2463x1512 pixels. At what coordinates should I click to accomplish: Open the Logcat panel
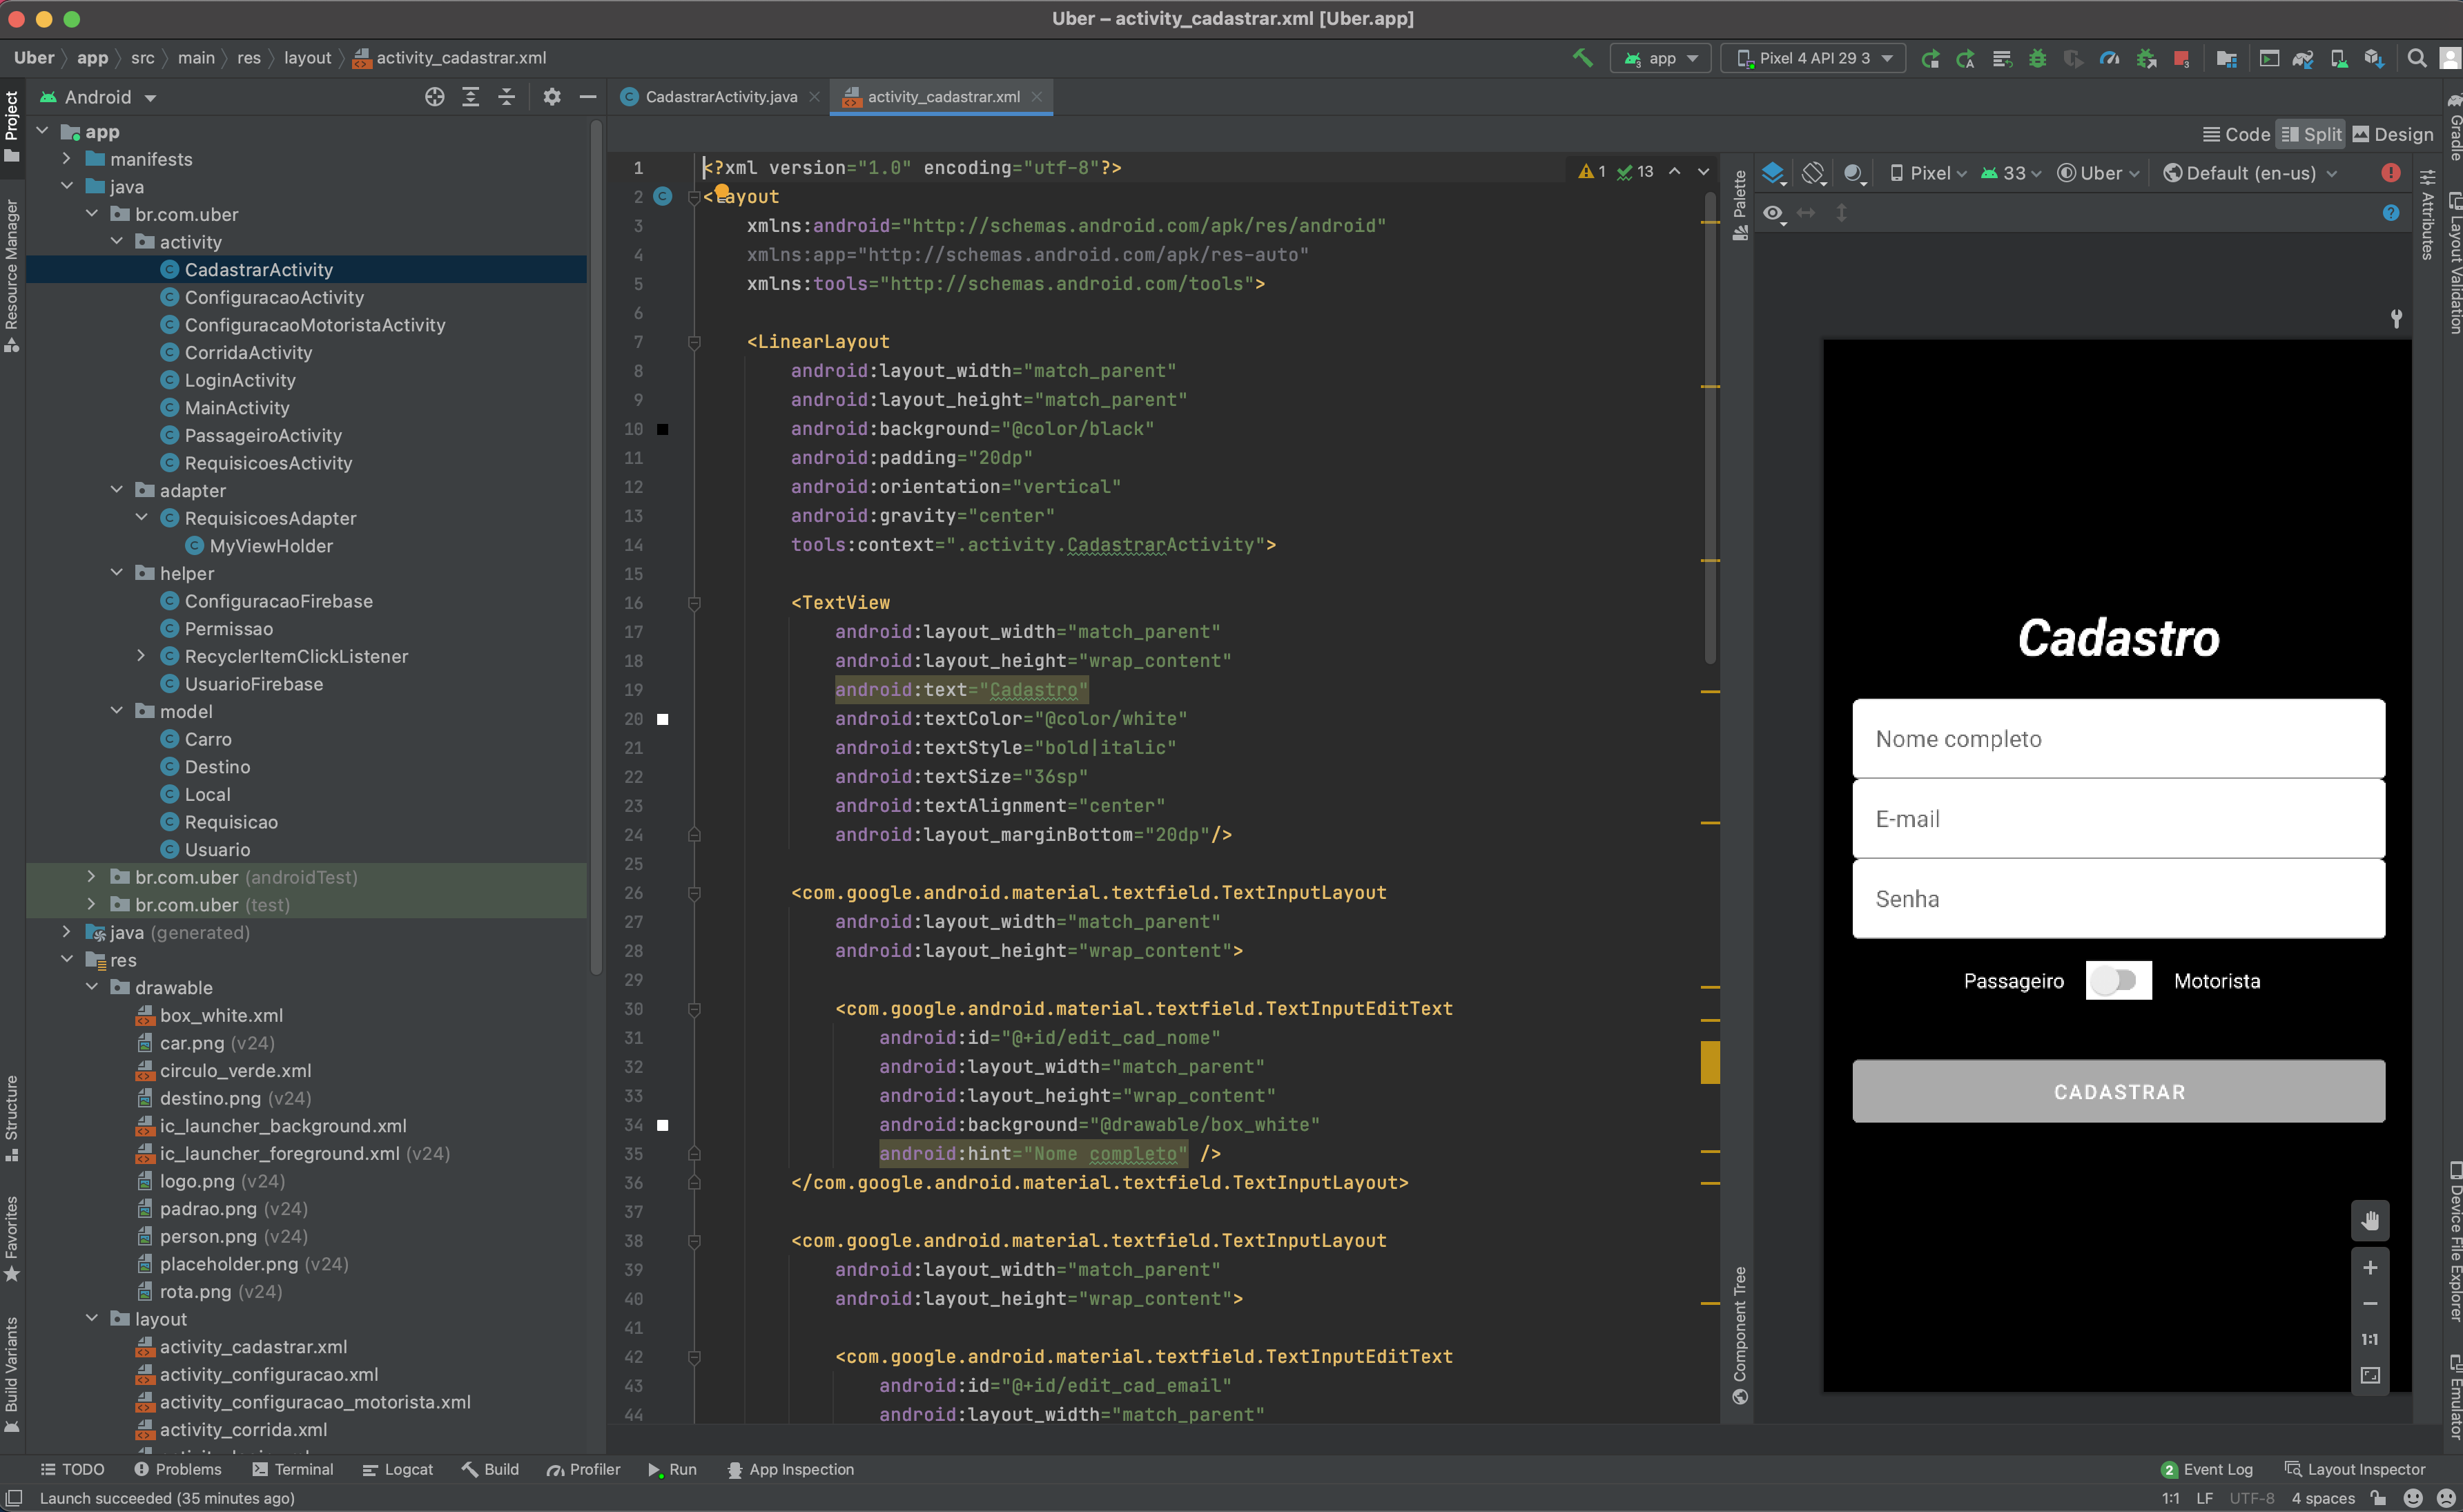click(x=398, y=1469)
